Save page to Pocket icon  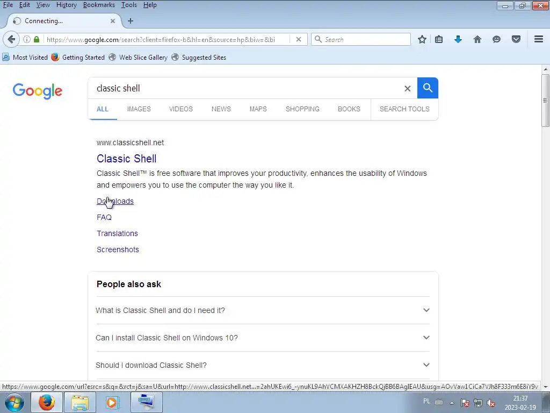coord(516,39)
